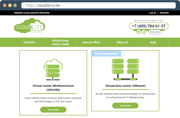180x118 pixels.
Task: Open the Help menu item
Action: click(153, 42)
